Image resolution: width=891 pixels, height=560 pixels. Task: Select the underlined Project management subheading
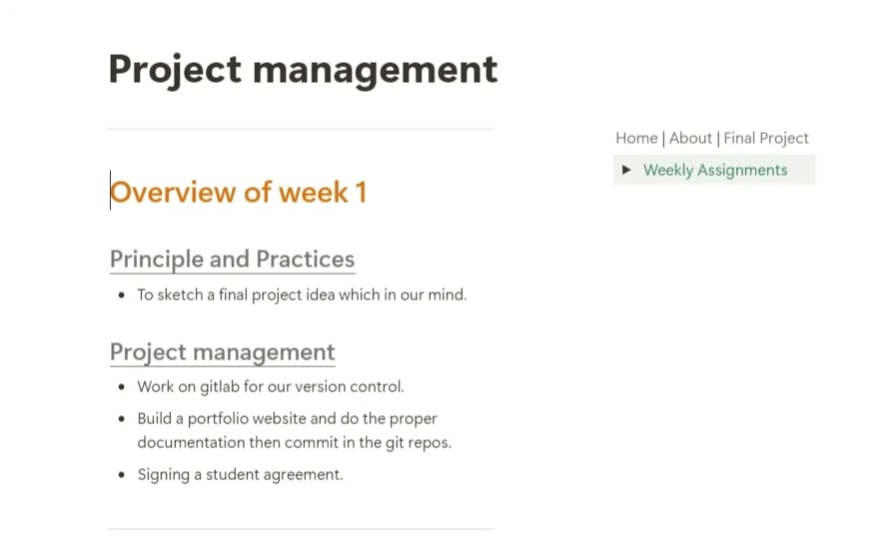222,352
